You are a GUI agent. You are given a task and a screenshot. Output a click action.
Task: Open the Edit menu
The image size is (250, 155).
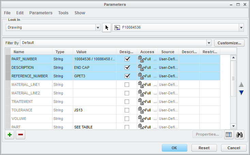(20, 13)
